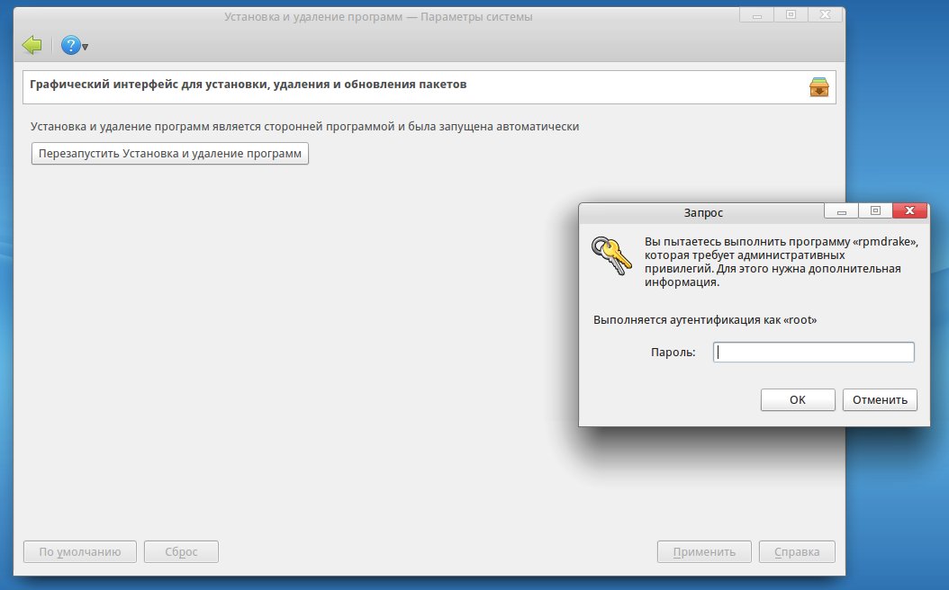Maximize the Параметры системы window

(791, 15)
